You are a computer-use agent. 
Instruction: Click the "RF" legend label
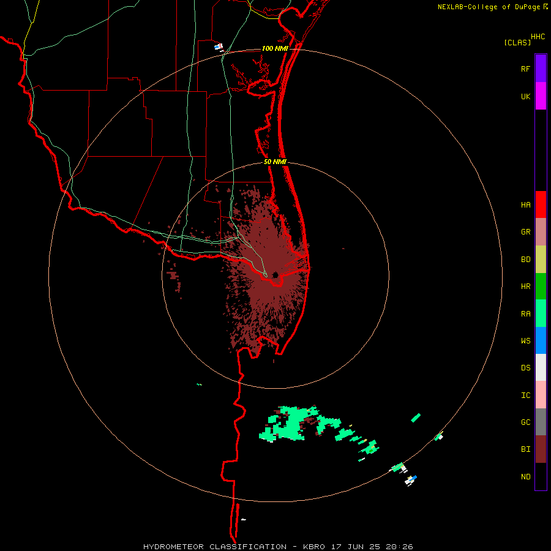pyautogui.click(x=525, y=69)
